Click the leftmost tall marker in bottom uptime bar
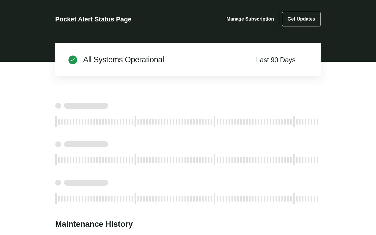376x235 pixels. coord(56,198)
